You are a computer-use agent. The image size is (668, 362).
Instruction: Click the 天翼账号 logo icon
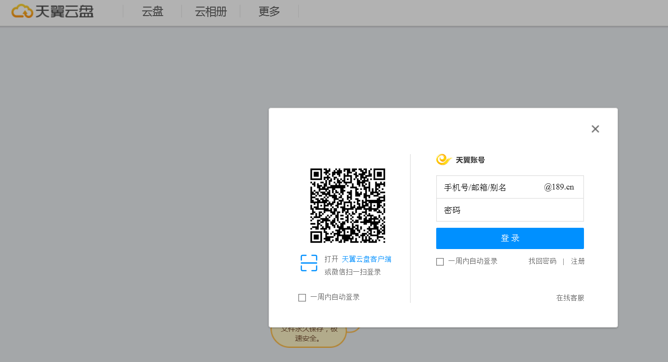click(x=444, y=160)
